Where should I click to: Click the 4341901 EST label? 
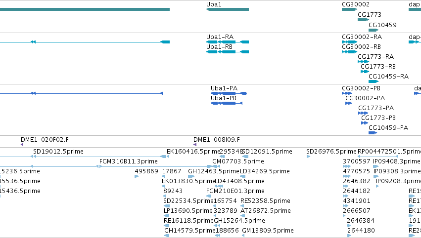coord(357,201)
